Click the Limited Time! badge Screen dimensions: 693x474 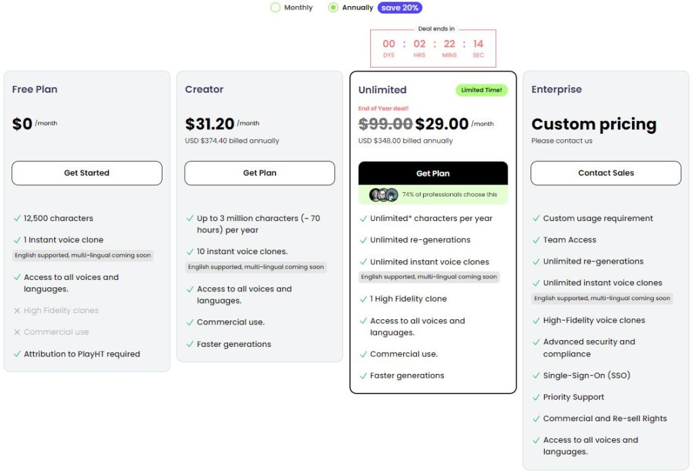(x=481, y=89)
